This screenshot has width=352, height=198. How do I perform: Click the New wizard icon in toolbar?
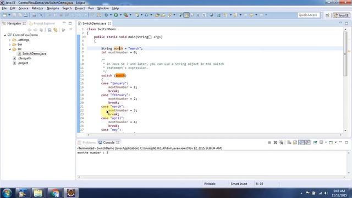5,15
